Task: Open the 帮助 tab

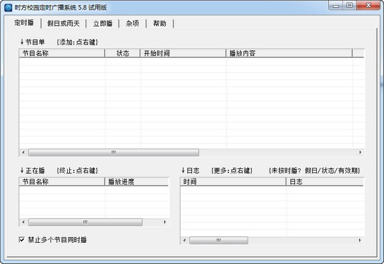Action: pos(159,24)
